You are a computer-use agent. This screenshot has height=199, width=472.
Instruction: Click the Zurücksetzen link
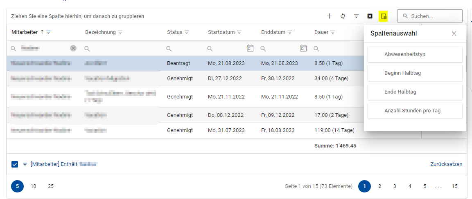click(x=446, y=164)
